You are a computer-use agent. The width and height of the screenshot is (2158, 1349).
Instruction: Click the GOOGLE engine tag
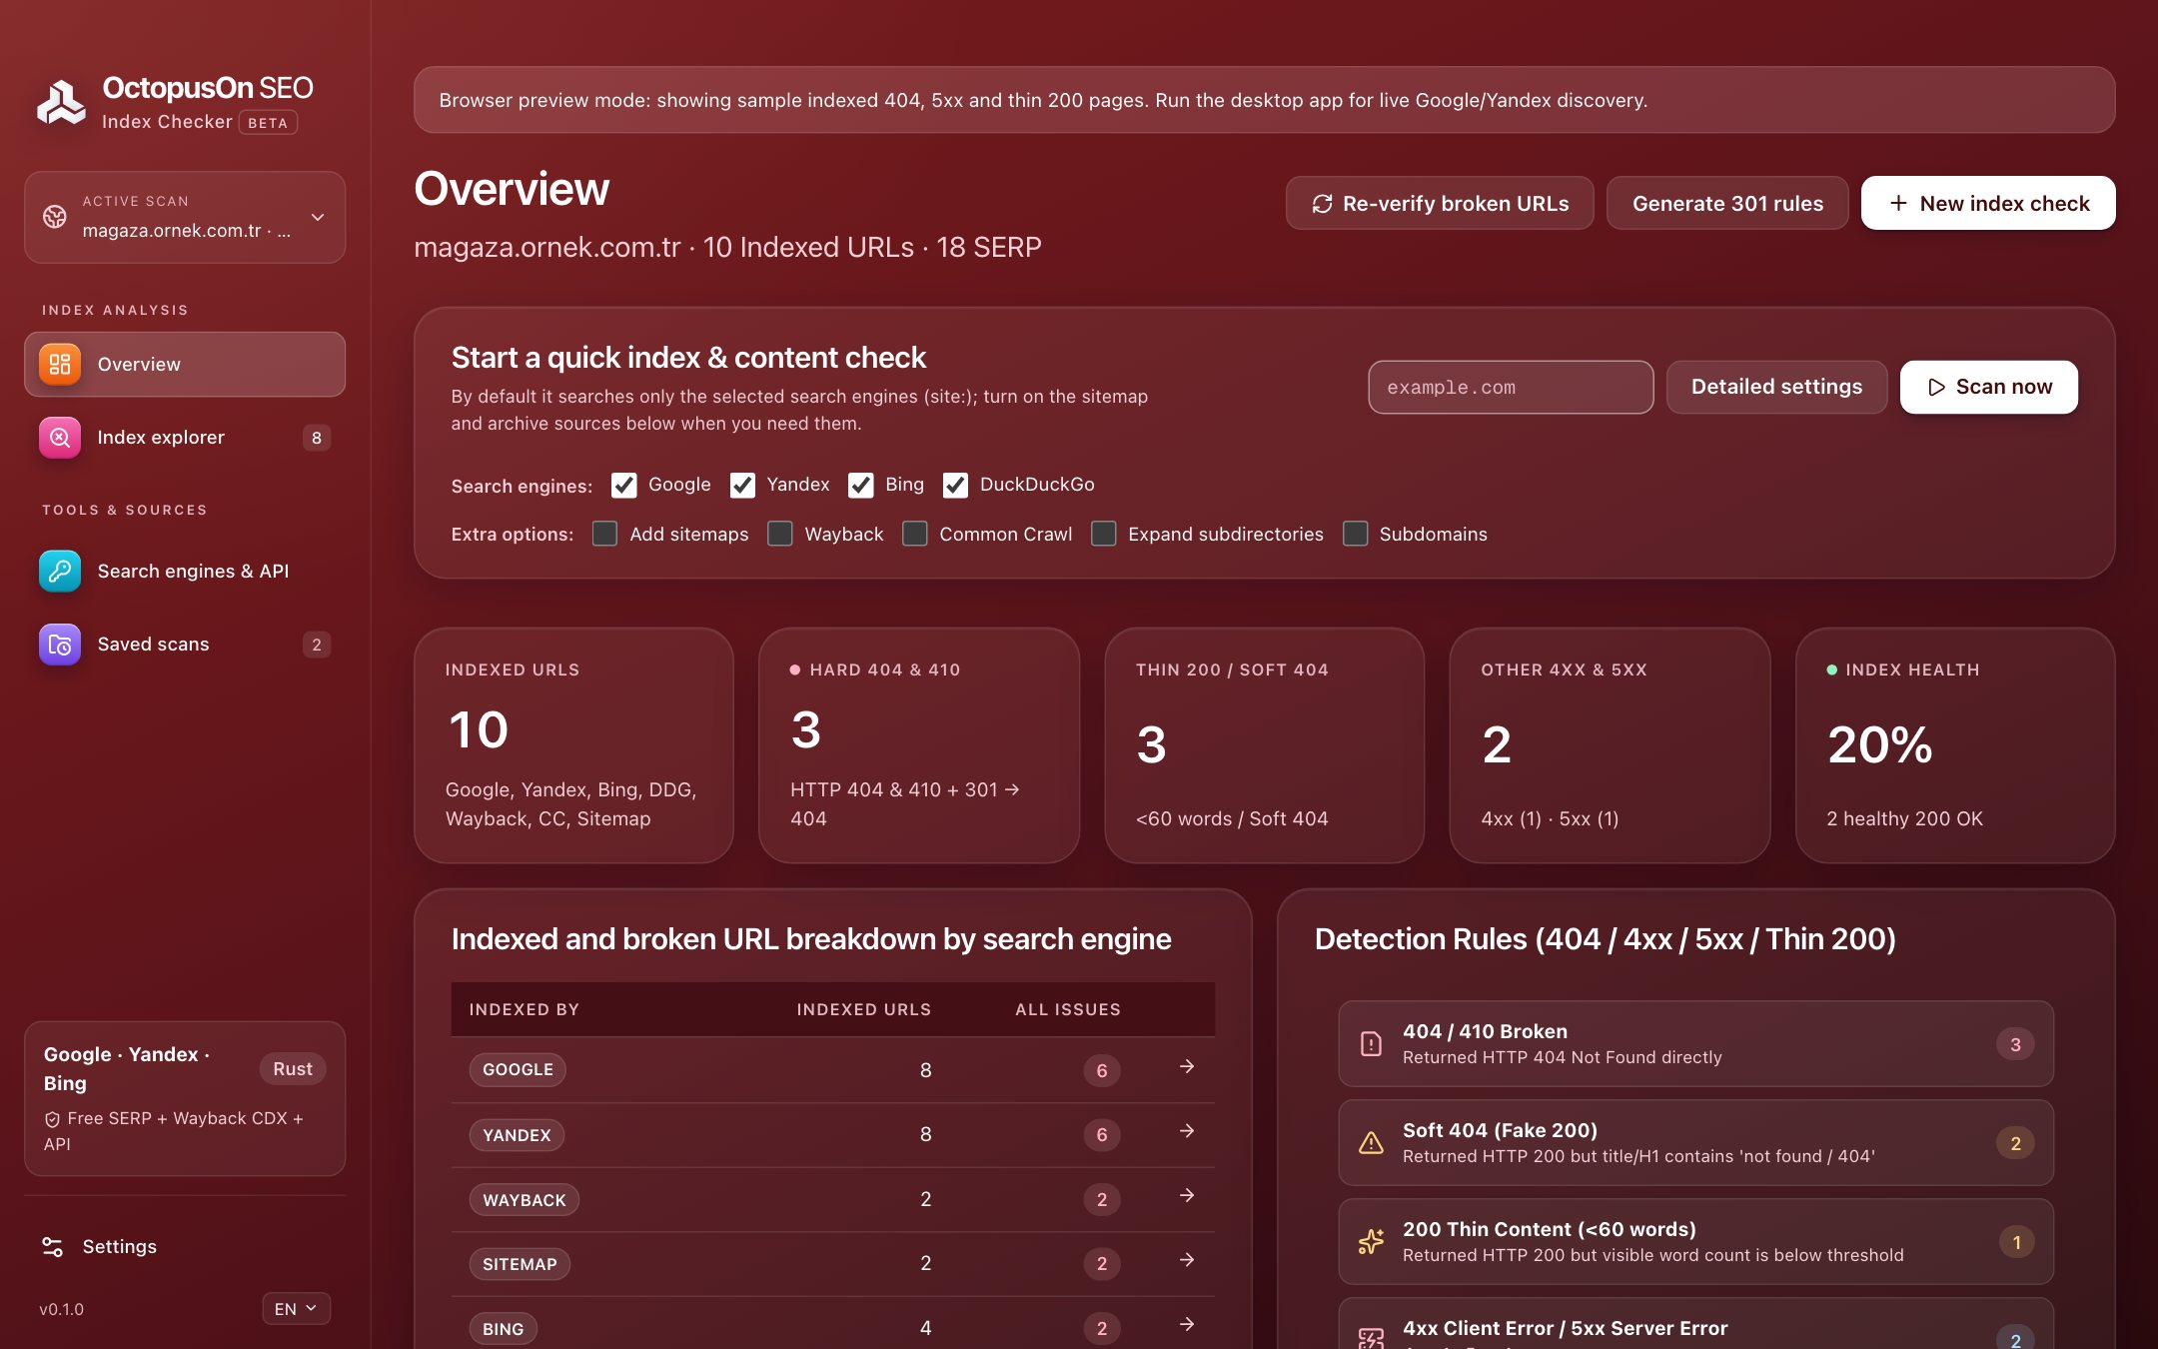pyautogui.click(x=518, y=1069)
